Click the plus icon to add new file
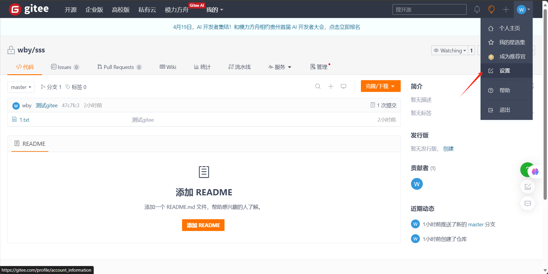The height and width of the screenshot is (274, 548). pos(331,86)
